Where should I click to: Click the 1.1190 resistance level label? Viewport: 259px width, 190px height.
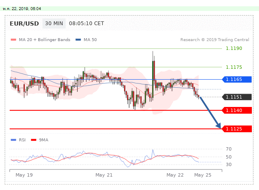coord(234,48)
